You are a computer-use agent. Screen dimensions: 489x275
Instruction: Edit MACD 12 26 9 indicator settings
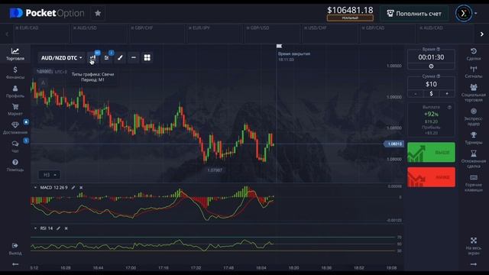click(73, 187)
